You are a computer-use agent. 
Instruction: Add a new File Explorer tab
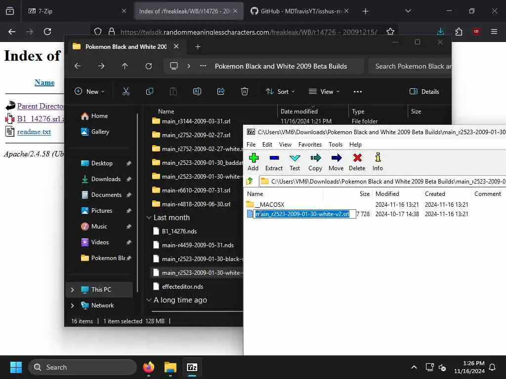tap(198, 47)
